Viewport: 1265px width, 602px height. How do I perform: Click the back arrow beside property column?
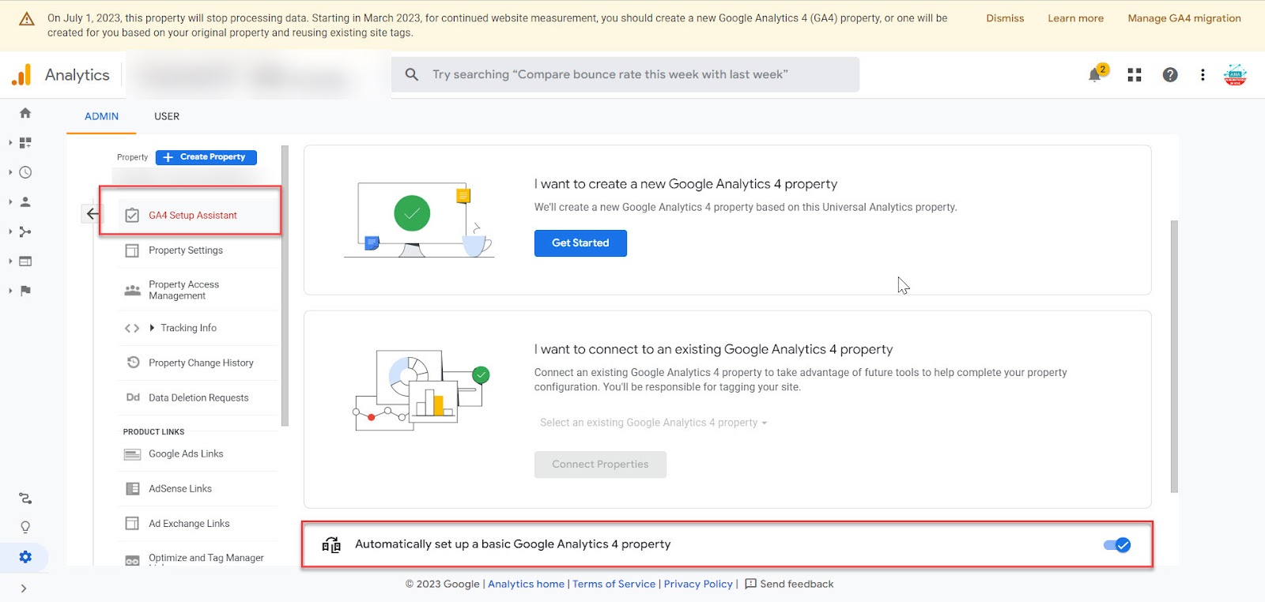click(93, 214)
